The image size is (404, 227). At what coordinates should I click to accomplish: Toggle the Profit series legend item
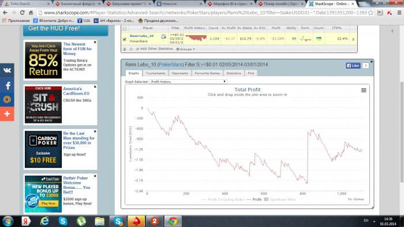[x=254, y=199]
